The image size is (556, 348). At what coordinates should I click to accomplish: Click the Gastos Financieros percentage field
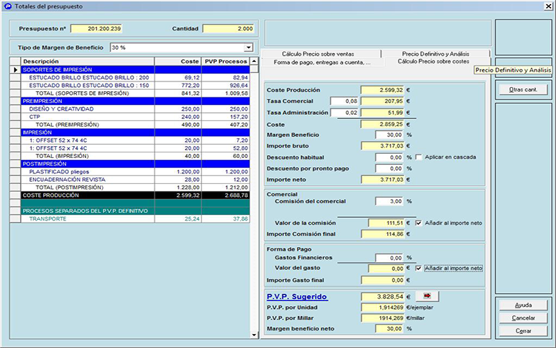pos(390,258)
